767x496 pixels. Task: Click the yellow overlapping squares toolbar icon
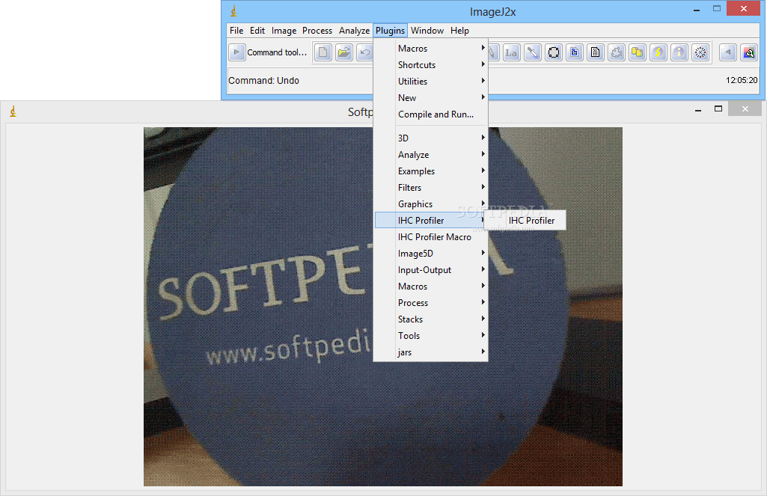click(638, 52)
